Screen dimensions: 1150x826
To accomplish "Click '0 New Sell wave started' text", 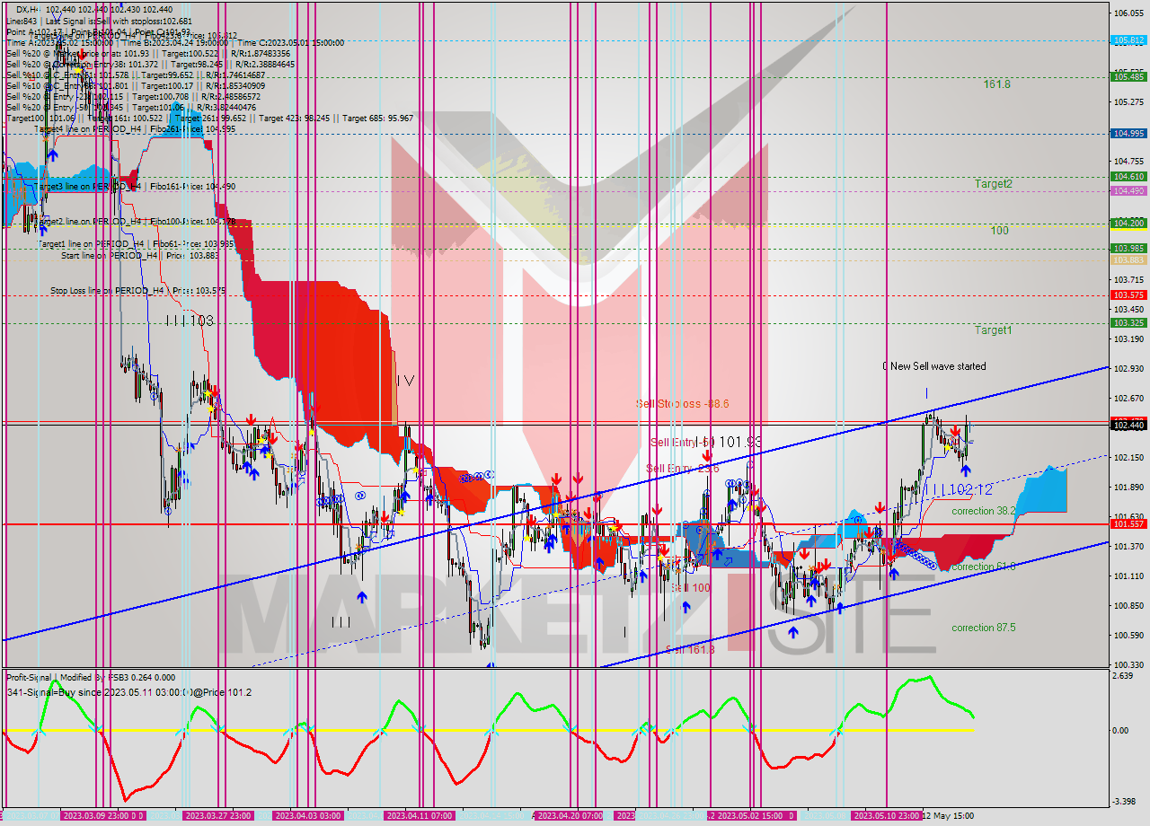I will coord(933,366).
